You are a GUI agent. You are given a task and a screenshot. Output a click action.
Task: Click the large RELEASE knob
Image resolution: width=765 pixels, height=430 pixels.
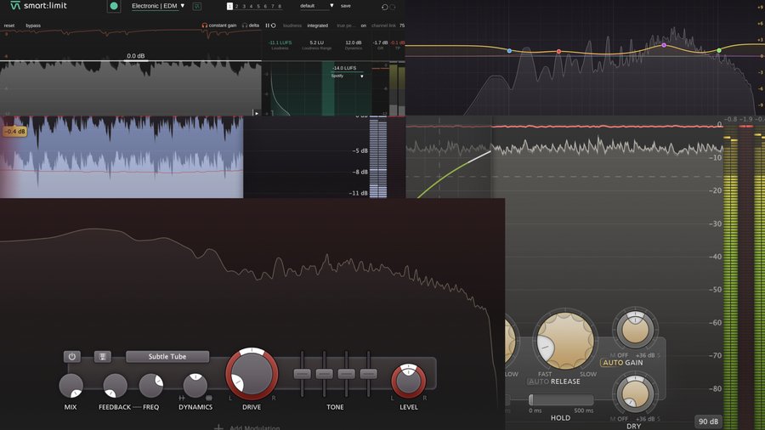(565, 340)
